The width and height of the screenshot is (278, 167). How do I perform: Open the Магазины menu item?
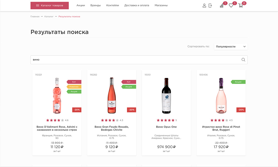point(161,5)
